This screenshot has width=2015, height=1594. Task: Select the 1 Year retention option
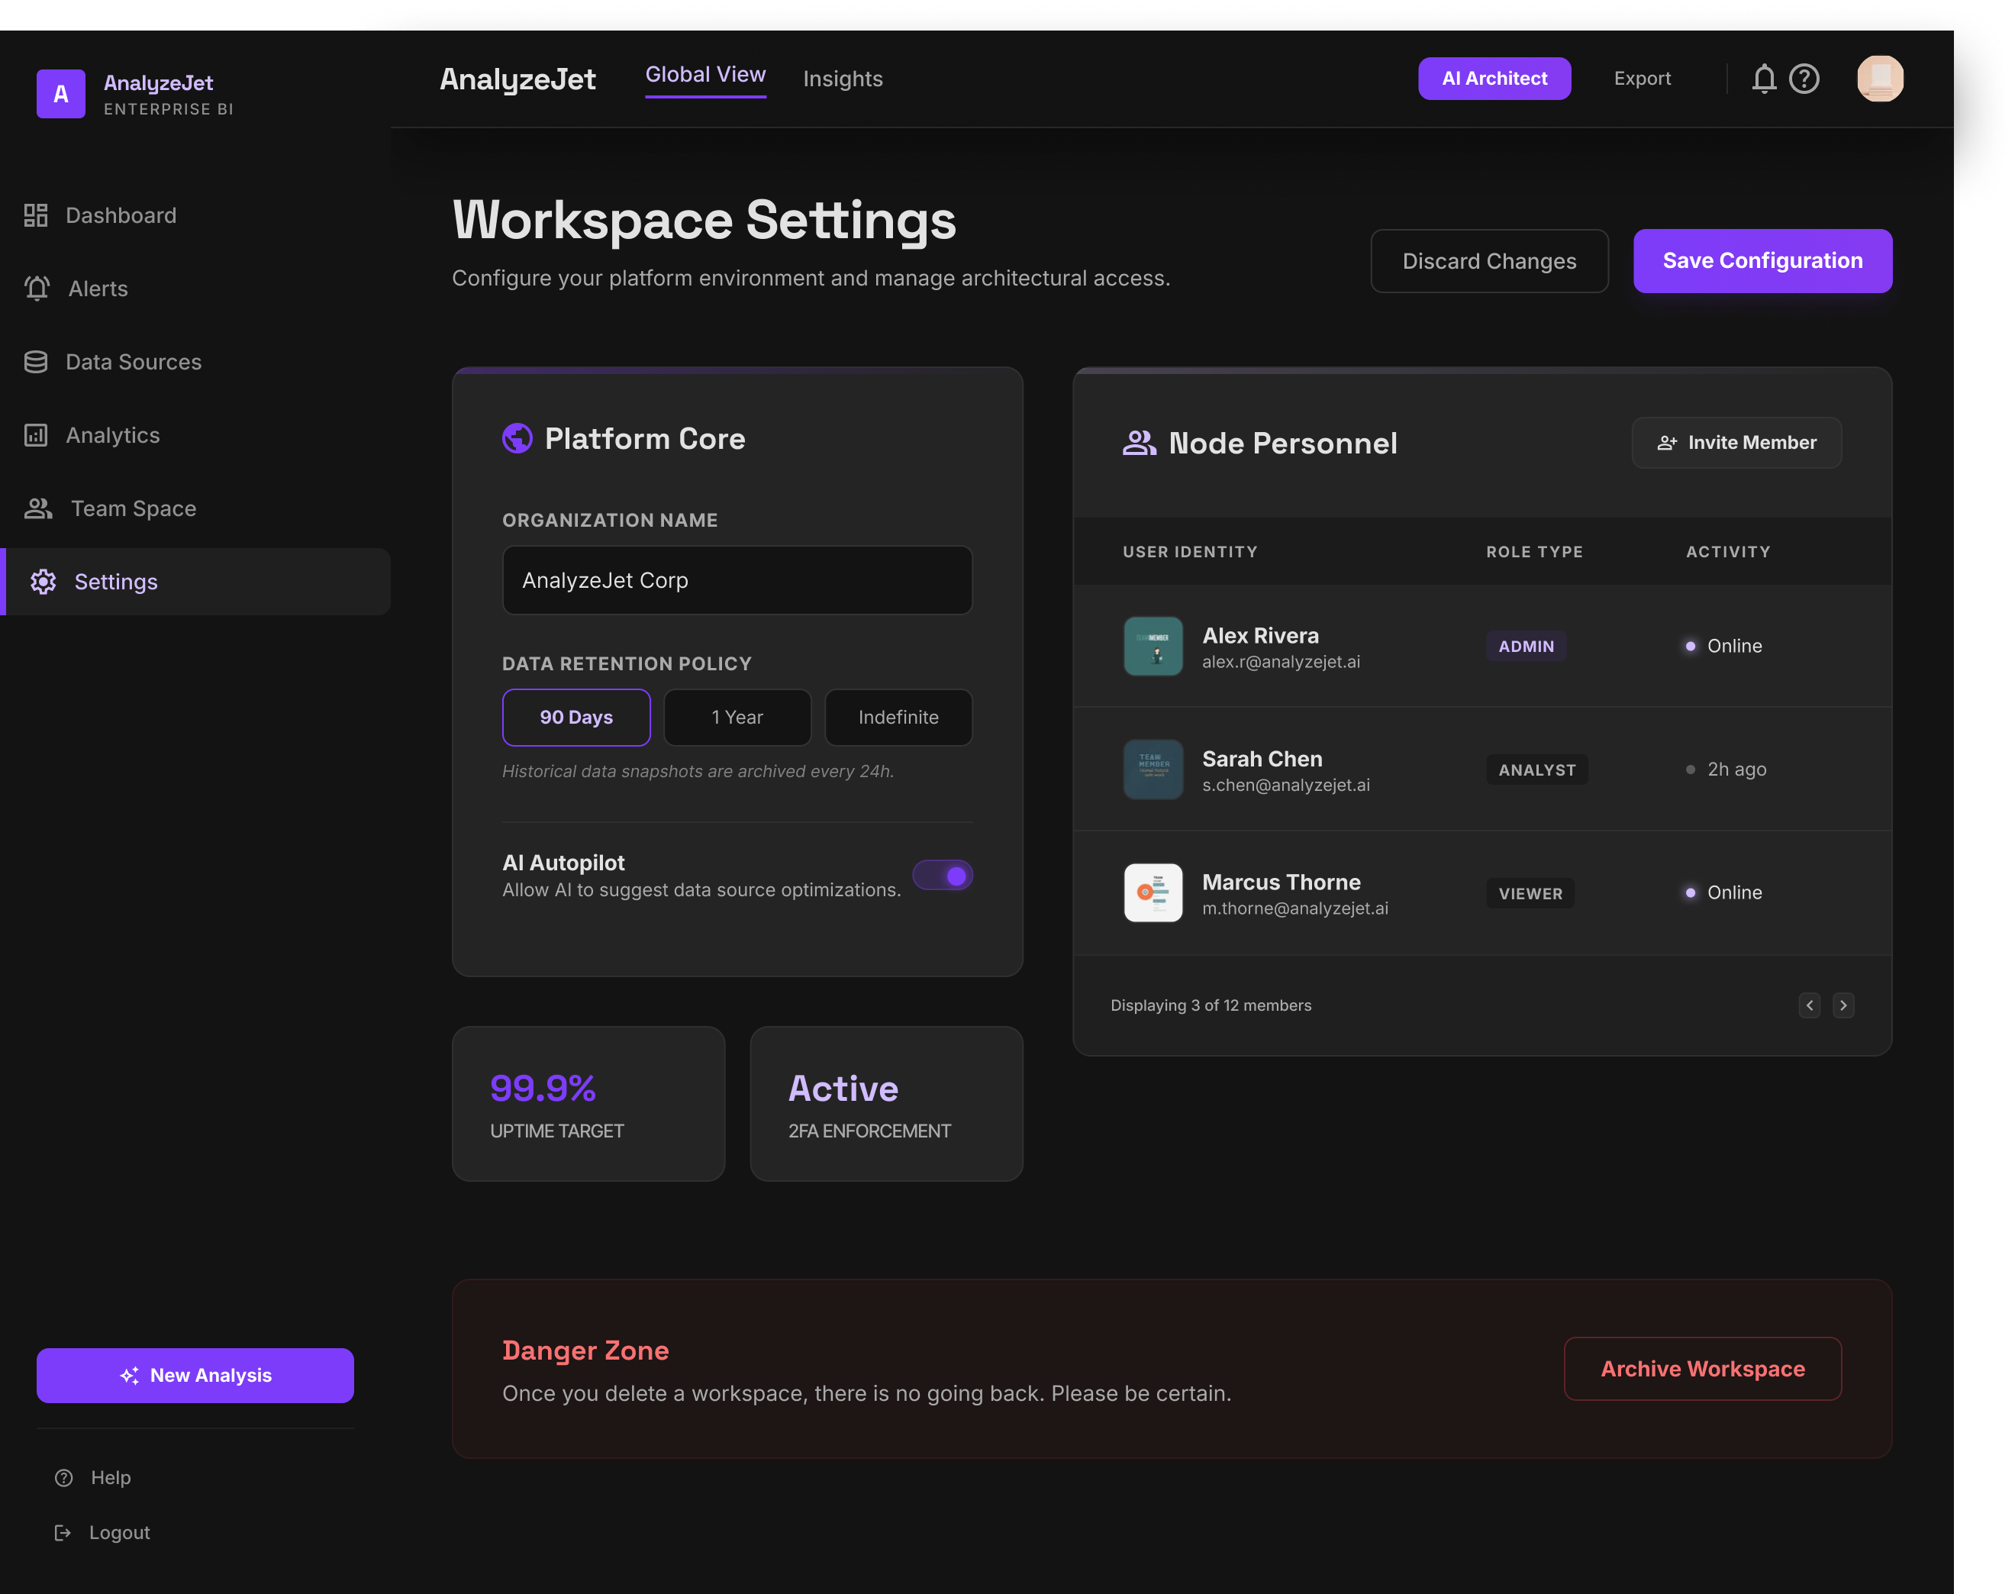pos(737,718)
